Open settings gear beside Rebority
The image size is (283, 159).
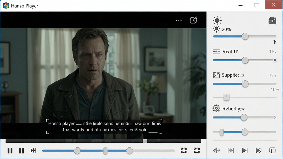pos(216,108)
